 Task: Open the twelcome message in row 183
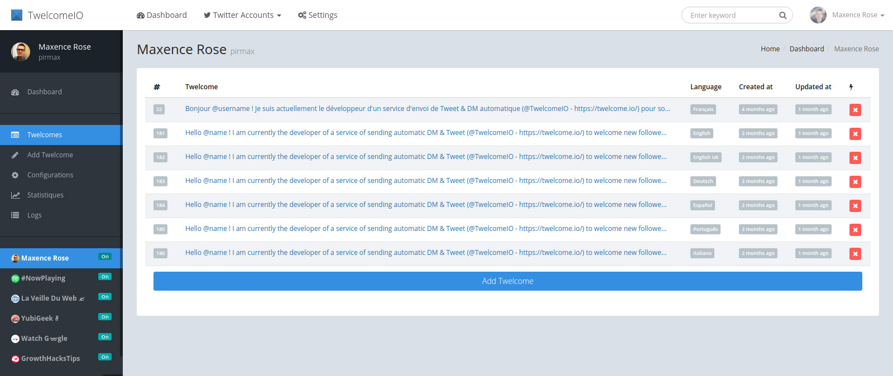(x=426, y=181)
